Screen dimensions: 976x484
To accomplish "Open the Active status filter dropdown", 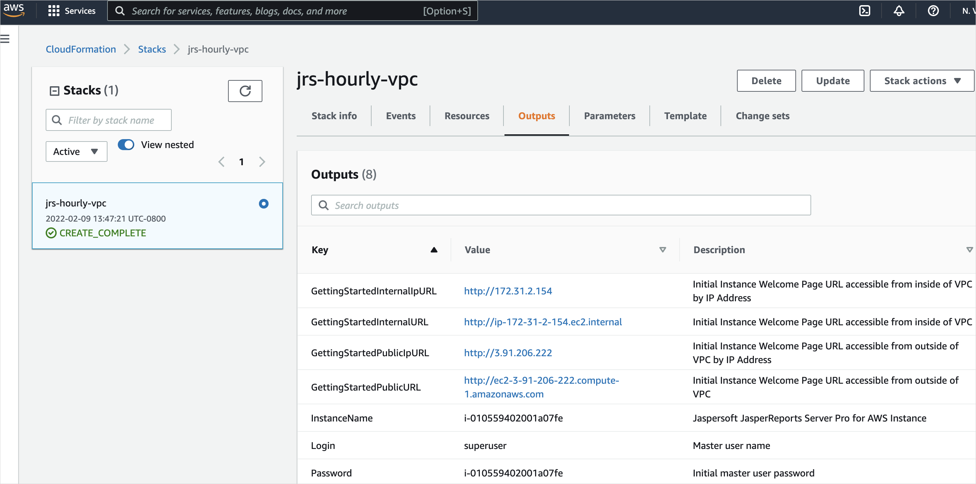I will tap(77, 151).
